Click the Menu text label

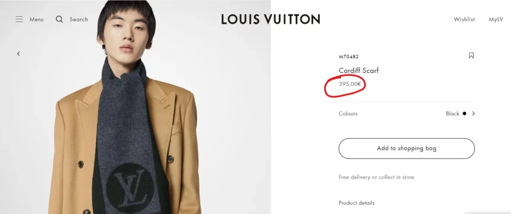(37, 20)
